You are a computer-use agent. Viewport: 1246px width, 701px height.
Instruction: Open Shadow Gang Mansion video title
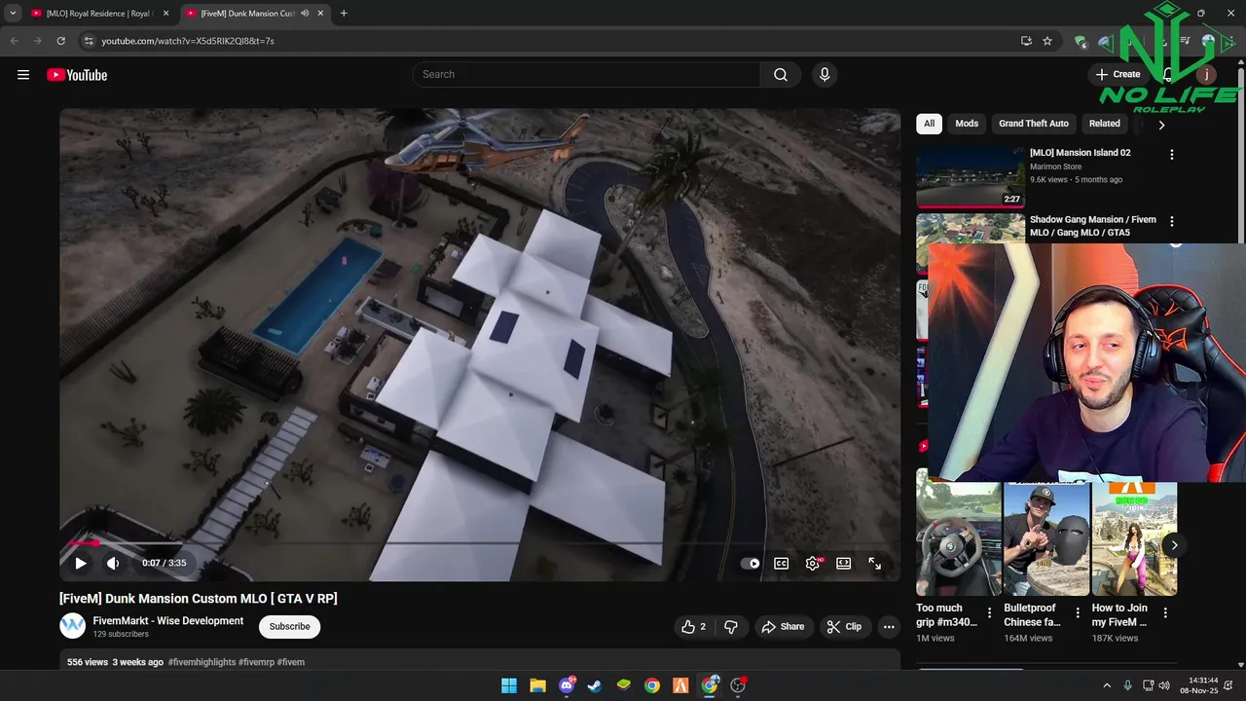coord(1093,226)
